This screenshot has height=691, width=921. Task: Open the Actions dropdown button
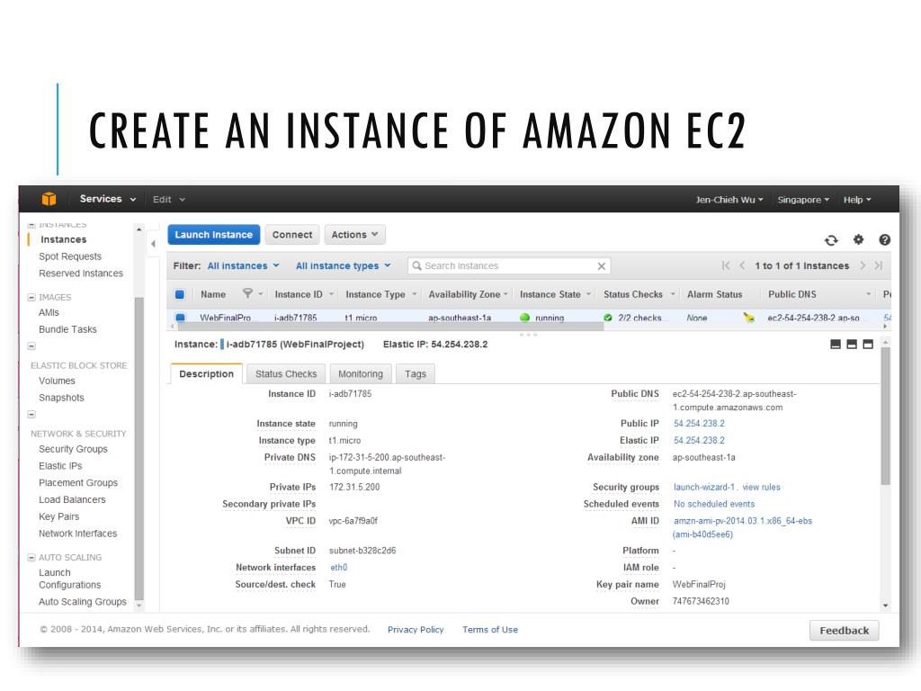(x=354, y=235)
